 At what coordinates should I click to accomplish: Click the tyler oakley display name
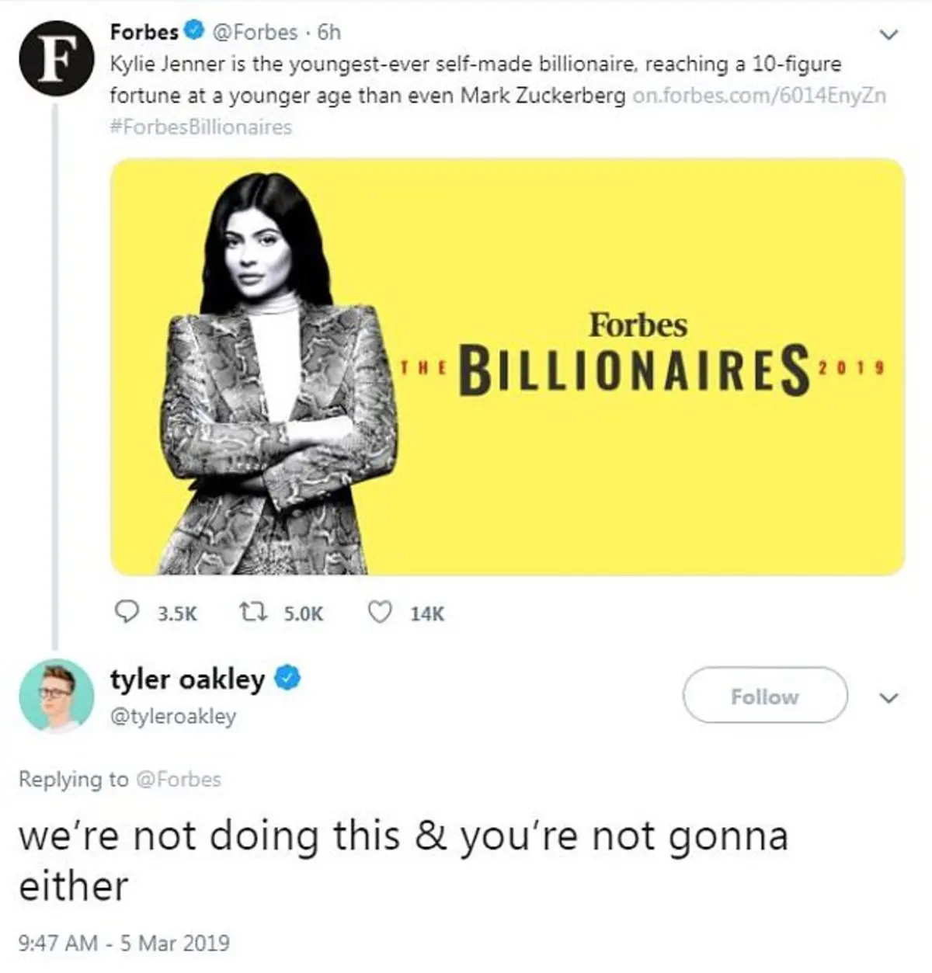pos(188,678)
